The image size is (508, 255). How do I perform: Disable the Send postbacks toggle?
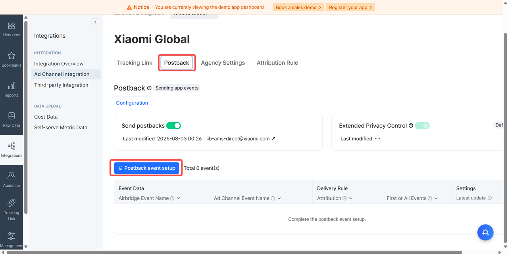(x=173, y=126)
